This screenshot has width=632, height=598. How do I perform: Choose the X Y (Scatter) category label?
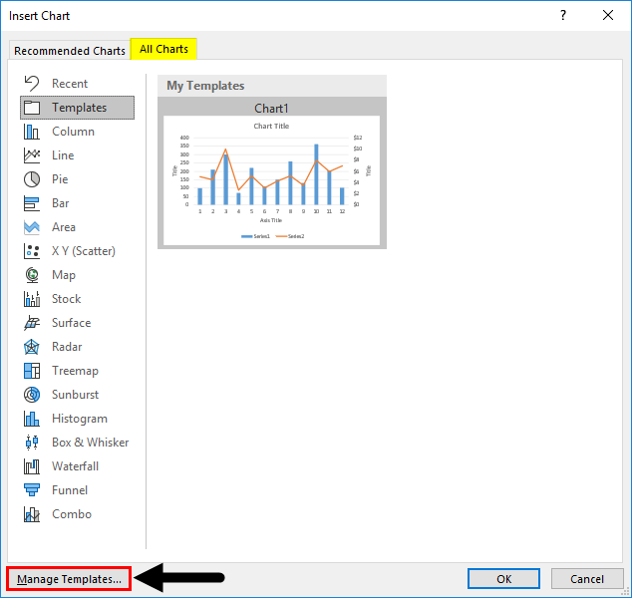coord(84,251)
